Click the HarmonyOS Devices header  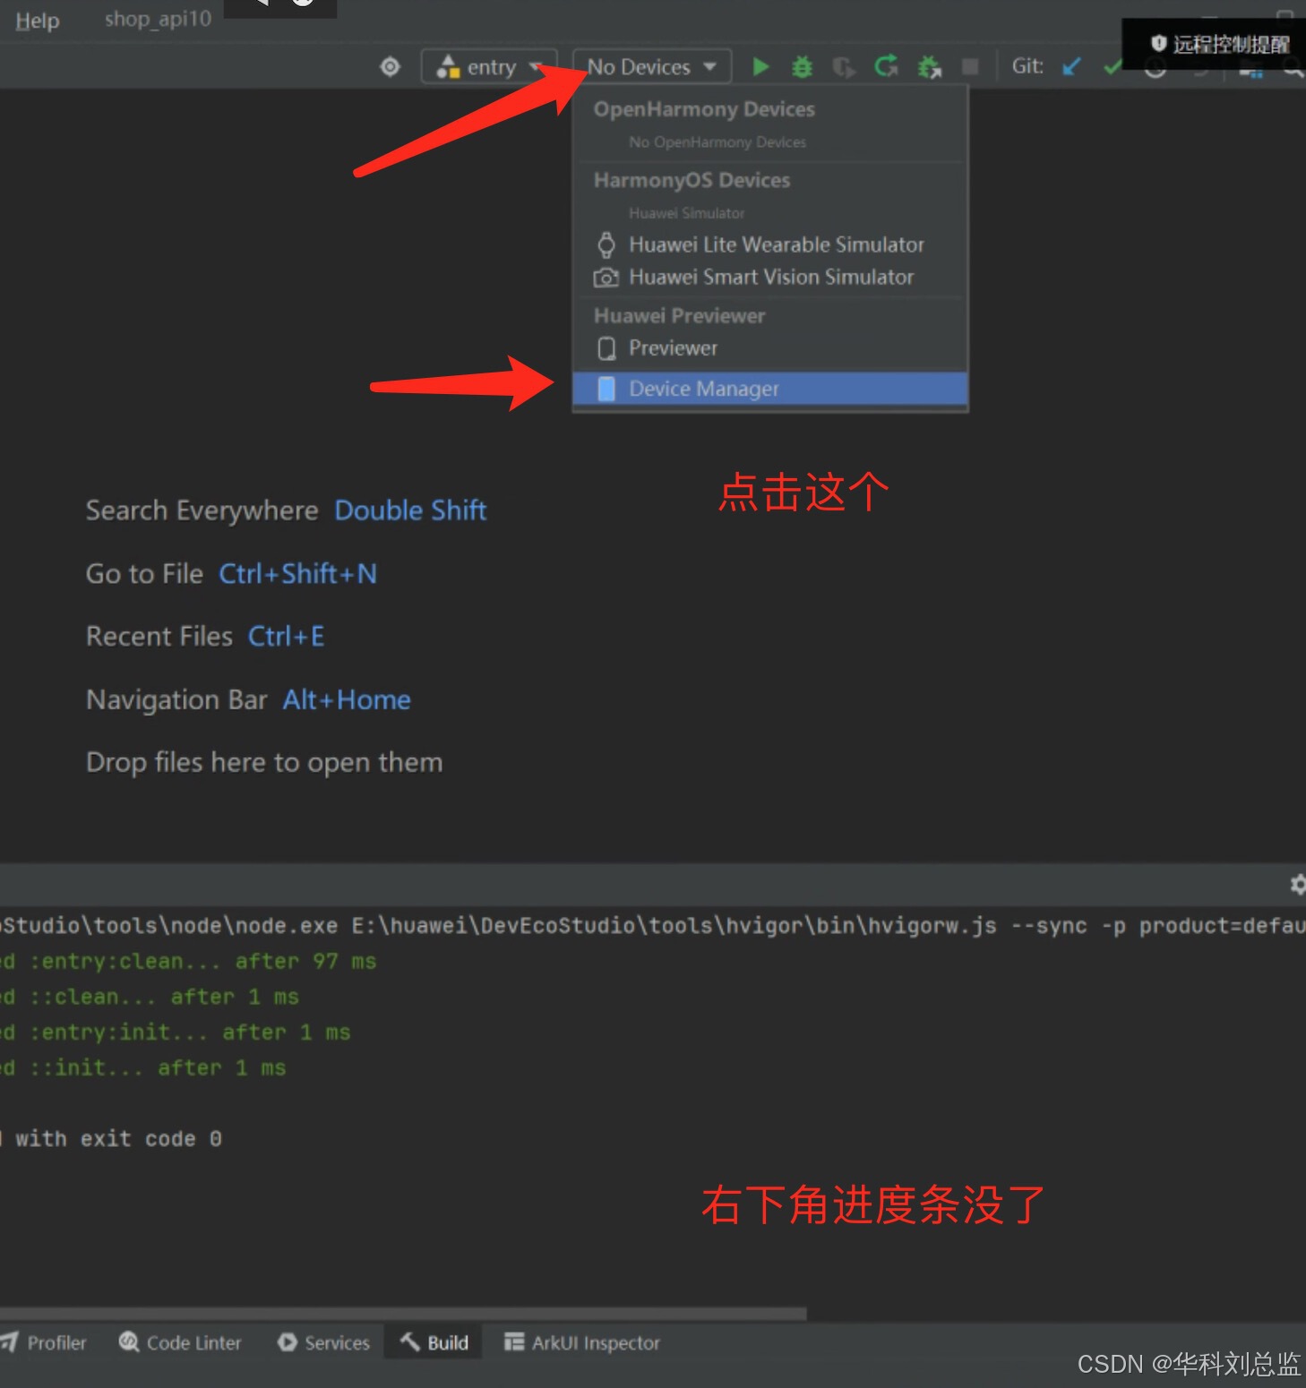coord(692,181)
